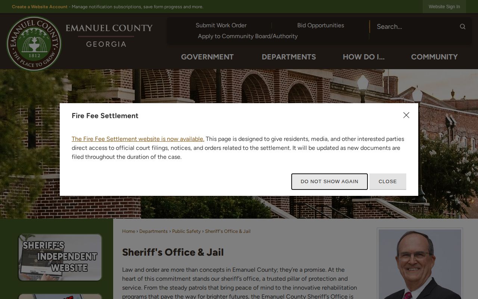
Task: Open the Government menu
Action: (x=207, y=57)
